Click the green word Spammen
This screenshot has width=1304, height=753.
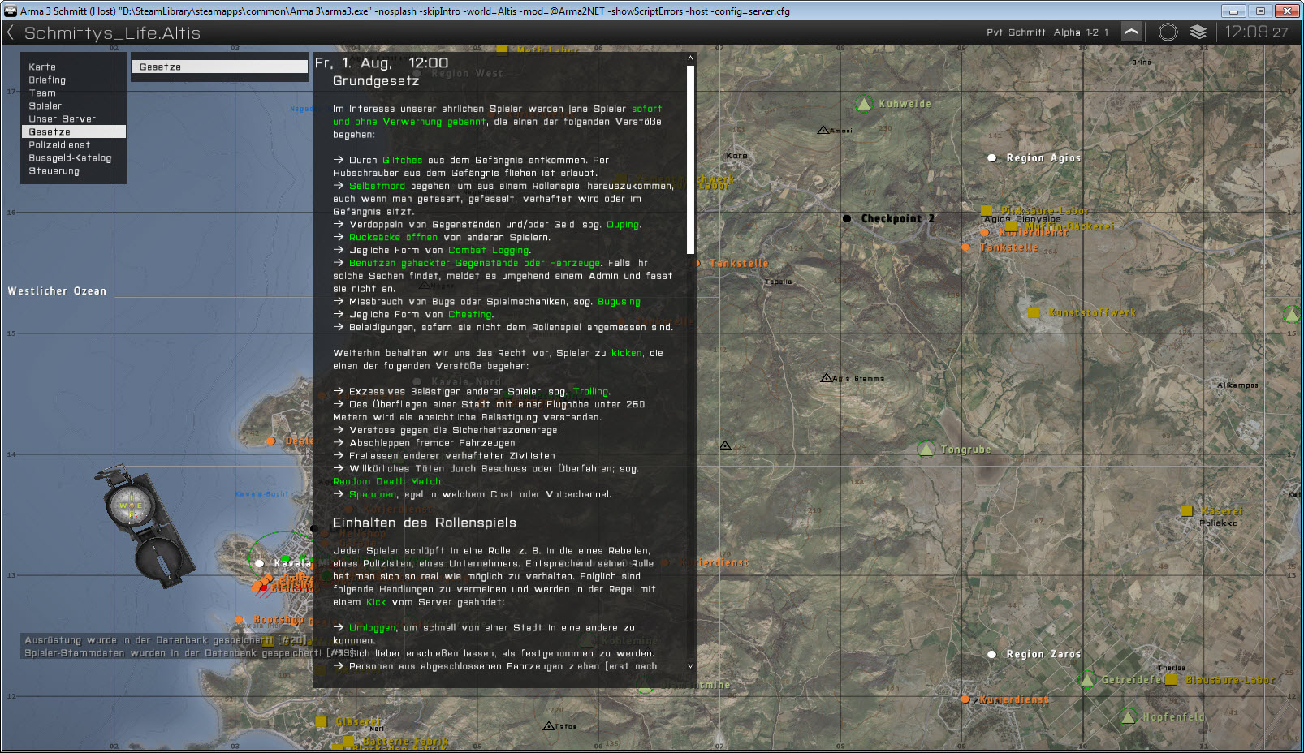373,495
